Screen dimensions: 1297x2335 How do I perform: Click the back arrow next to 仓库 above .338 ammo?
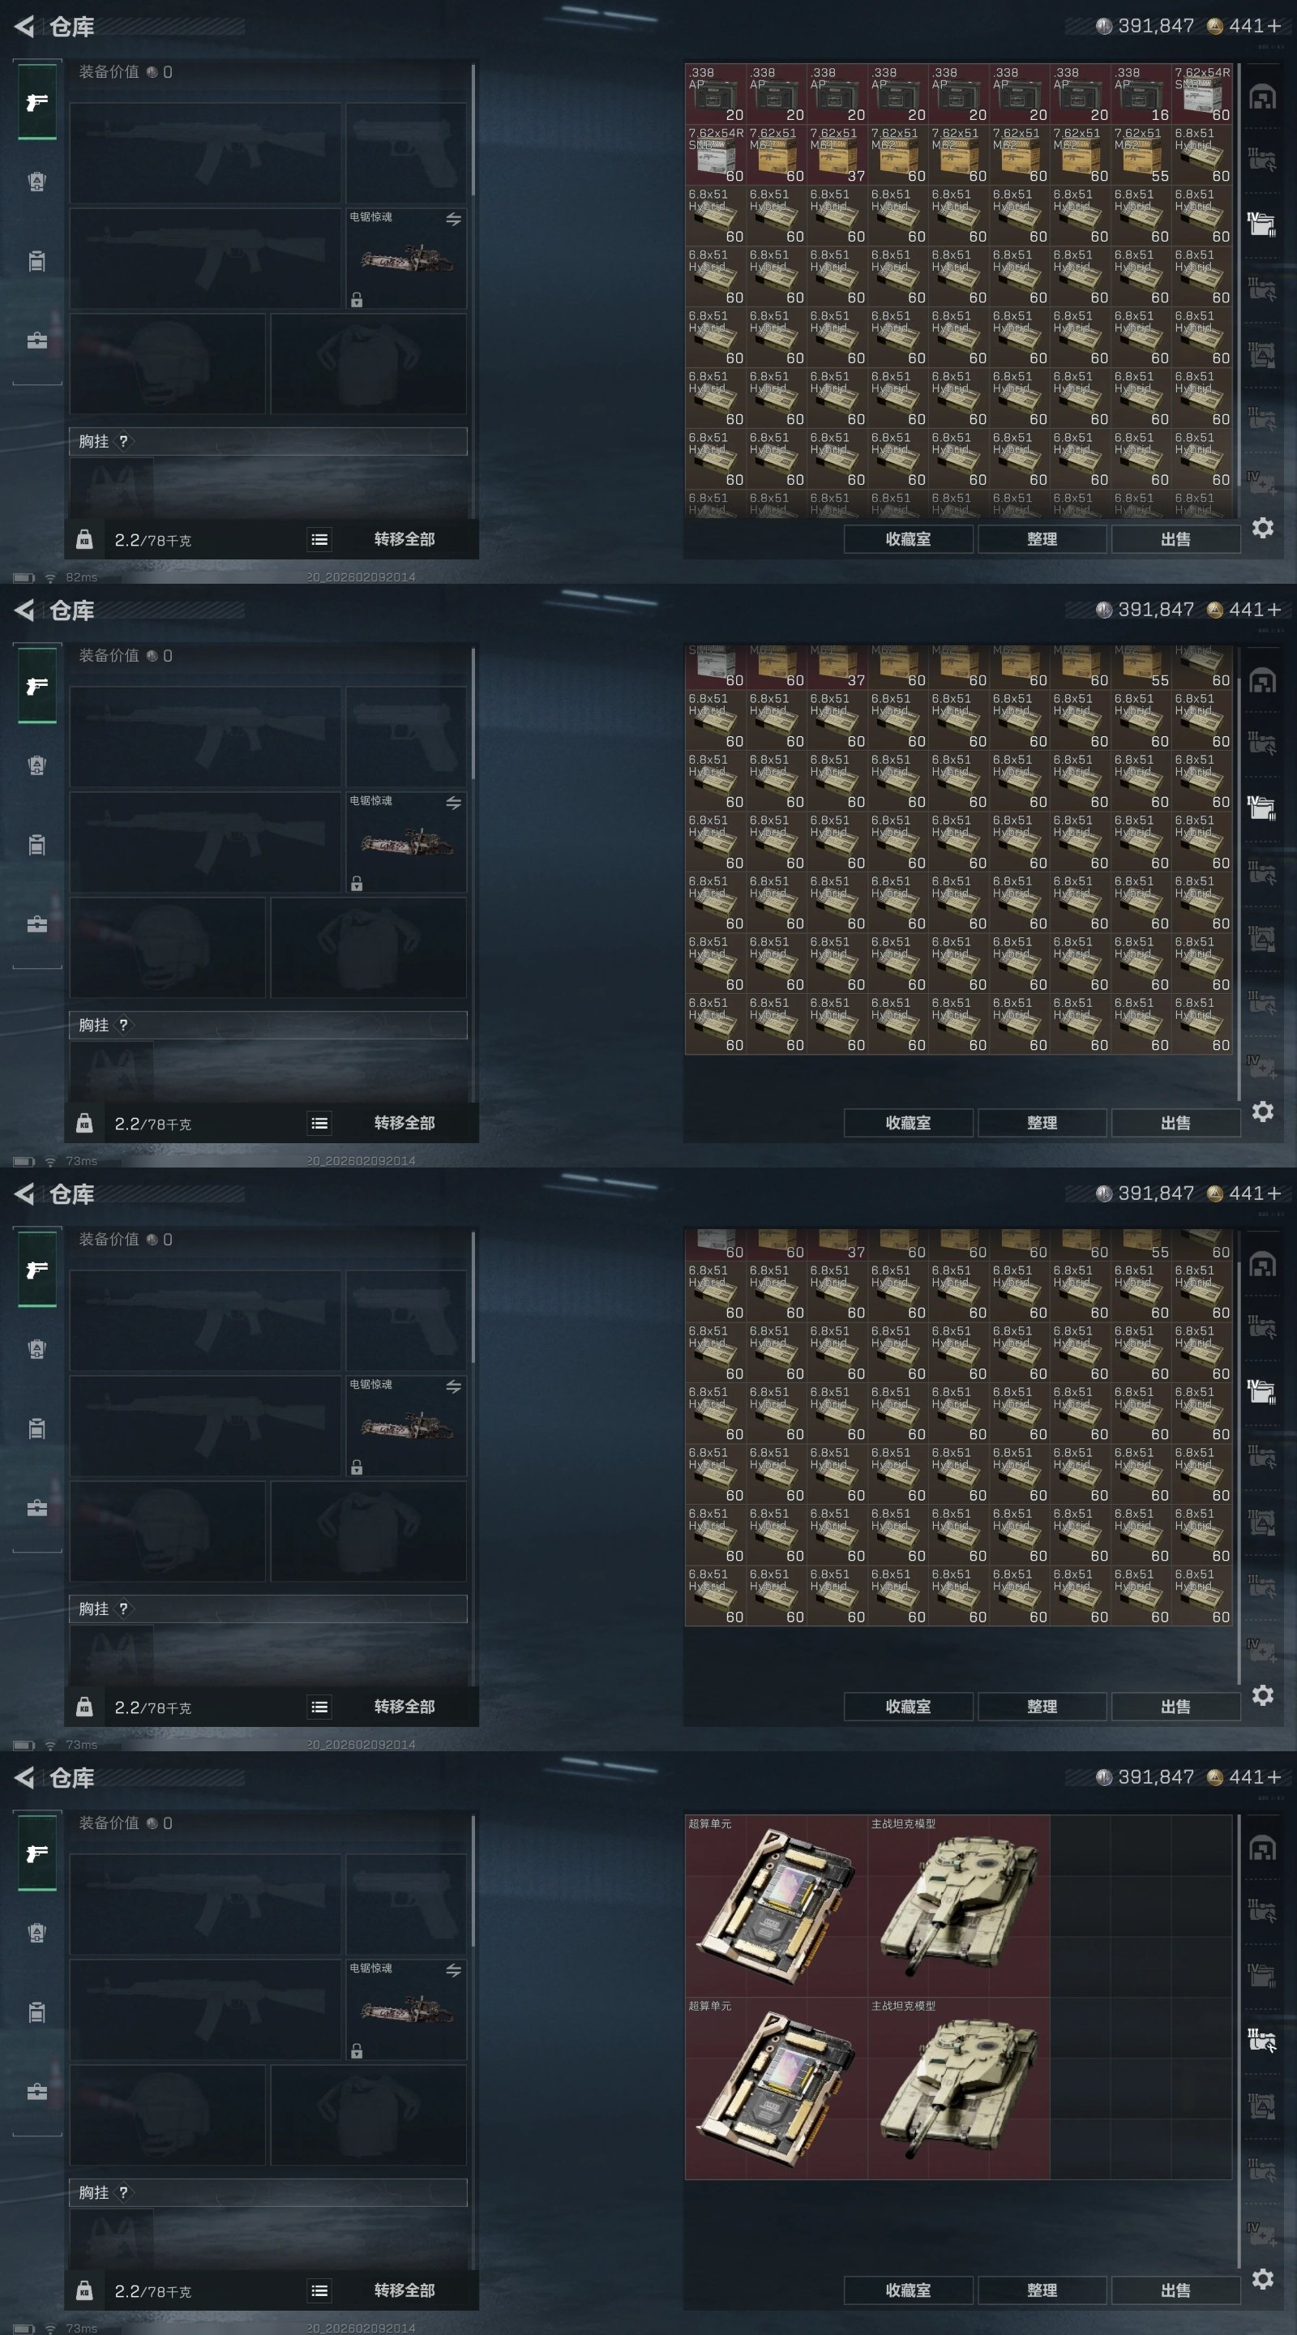coord(24,26)
